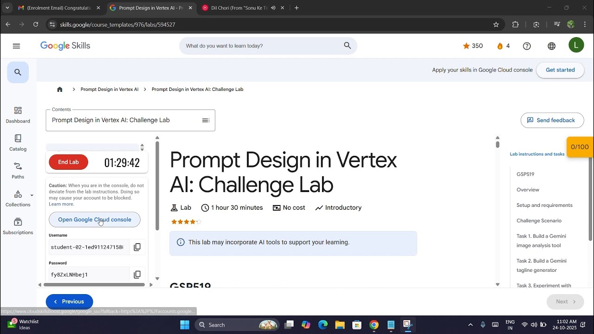Open Collections in sidebar
This screenshot has width=594, height=334.
pyautogui.click(x=18, y=199)
